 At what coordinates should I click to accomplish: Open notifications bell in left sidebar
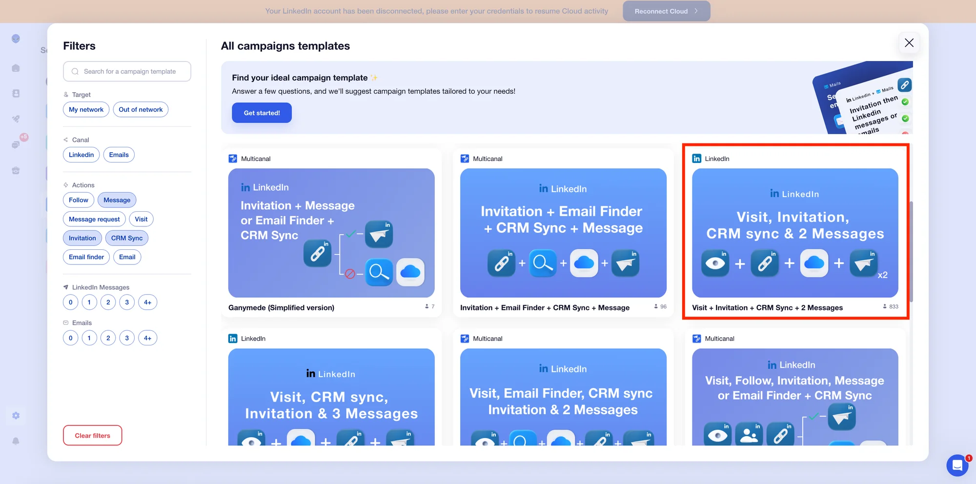pyautogui.click(x=16, y=441)
